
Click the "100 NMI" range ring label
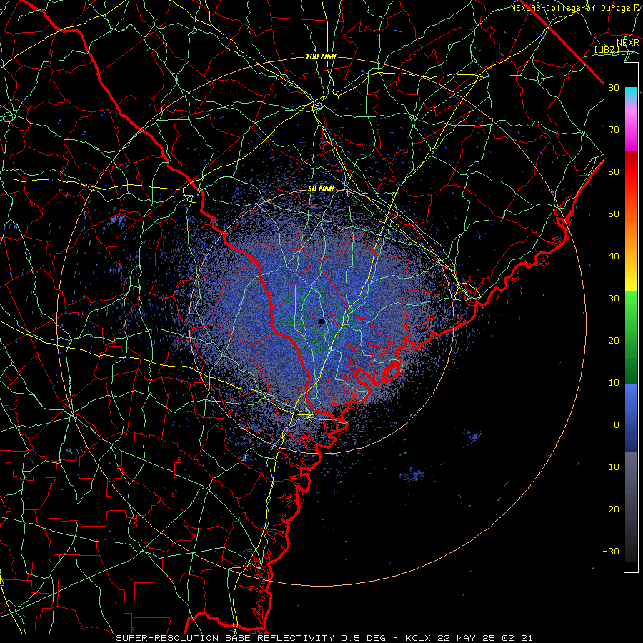point(321,56)
